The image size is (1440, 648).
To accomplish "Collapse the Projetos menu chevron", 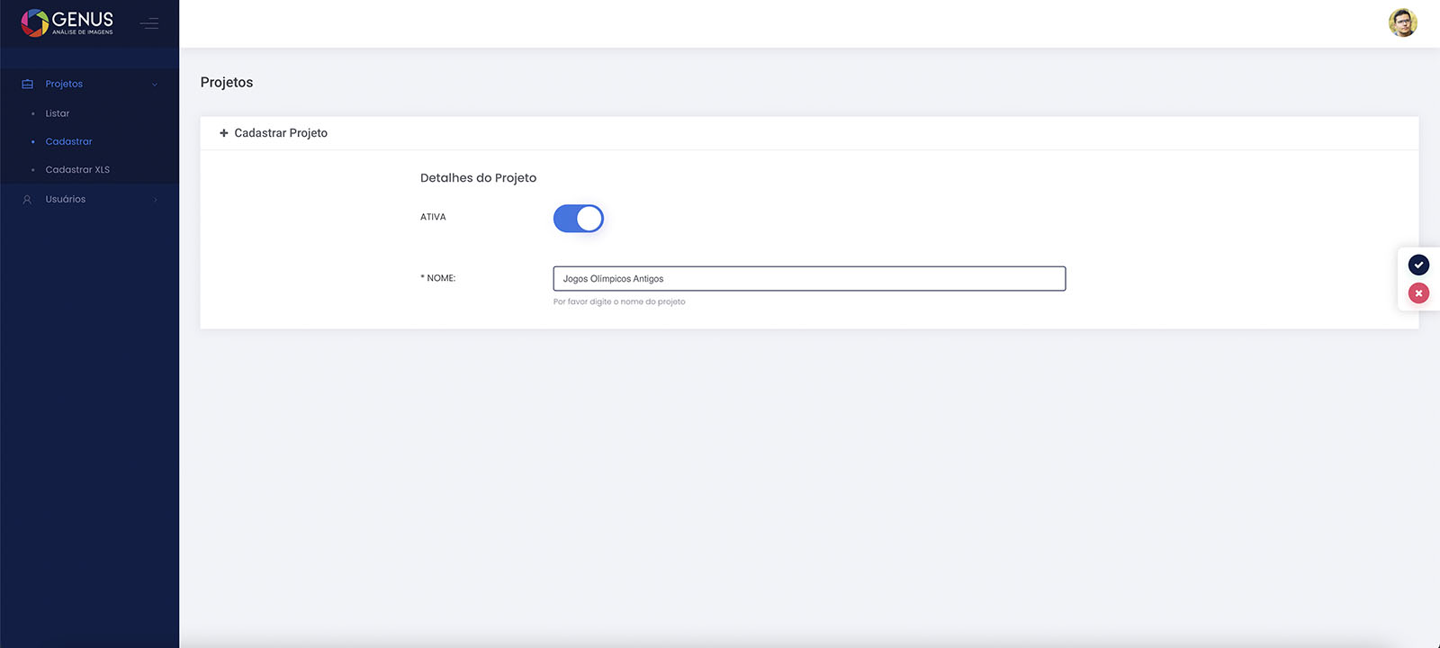I will [x=155, y=85].
